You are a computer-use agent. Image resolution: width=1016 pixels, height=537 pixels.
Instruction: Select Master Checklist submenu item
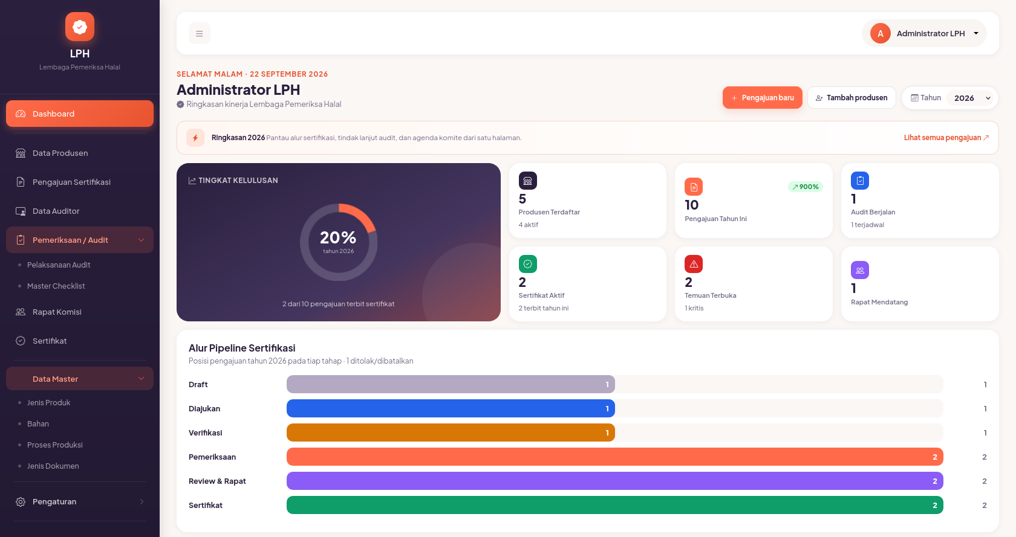pyautogui.click(x=56, y=286)
